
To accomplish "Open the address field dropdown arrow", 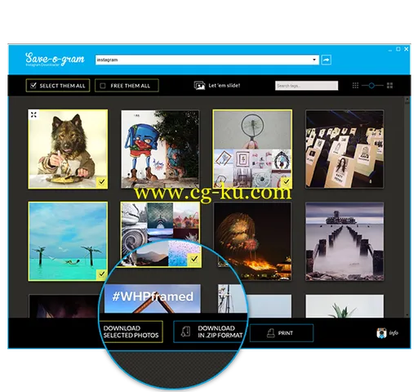I will pyautogui.click(x=314, y=60).
